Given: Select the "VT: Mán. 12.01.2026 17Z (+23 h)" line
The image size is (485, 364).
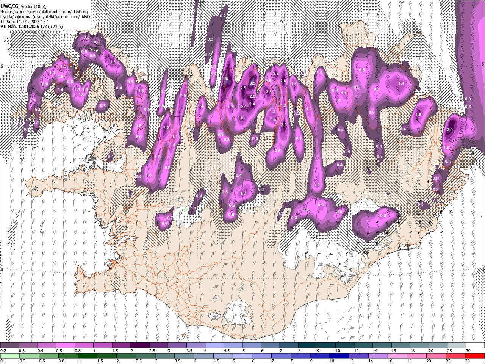Looking at the screenshot, I should [x=31, y=27].
